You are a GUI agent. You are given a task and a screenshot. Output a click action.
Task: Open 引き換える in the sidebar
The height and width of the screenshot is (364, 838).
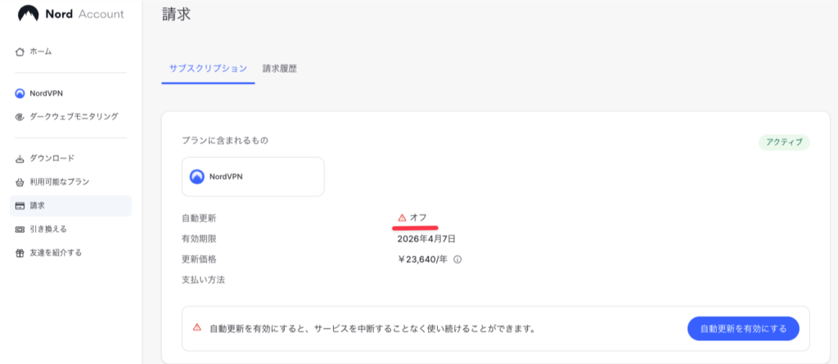click(x=70, y=229)
